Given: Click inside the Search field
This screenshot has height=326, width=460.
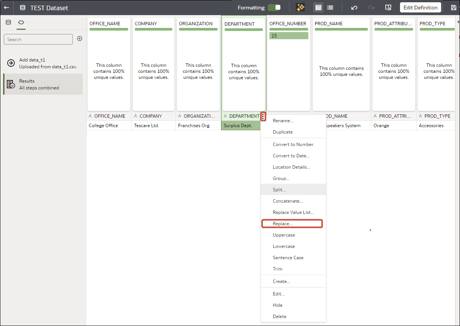Looking at the screenshot, I should (x=38, y=39).
